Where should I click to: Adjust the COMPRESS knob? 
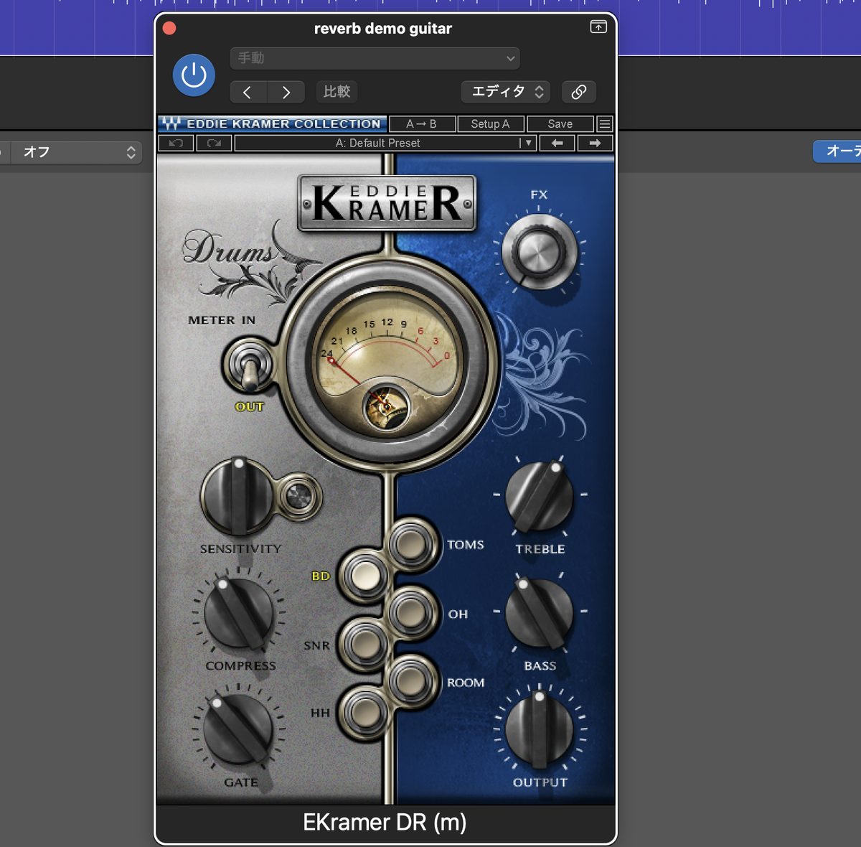239,612
